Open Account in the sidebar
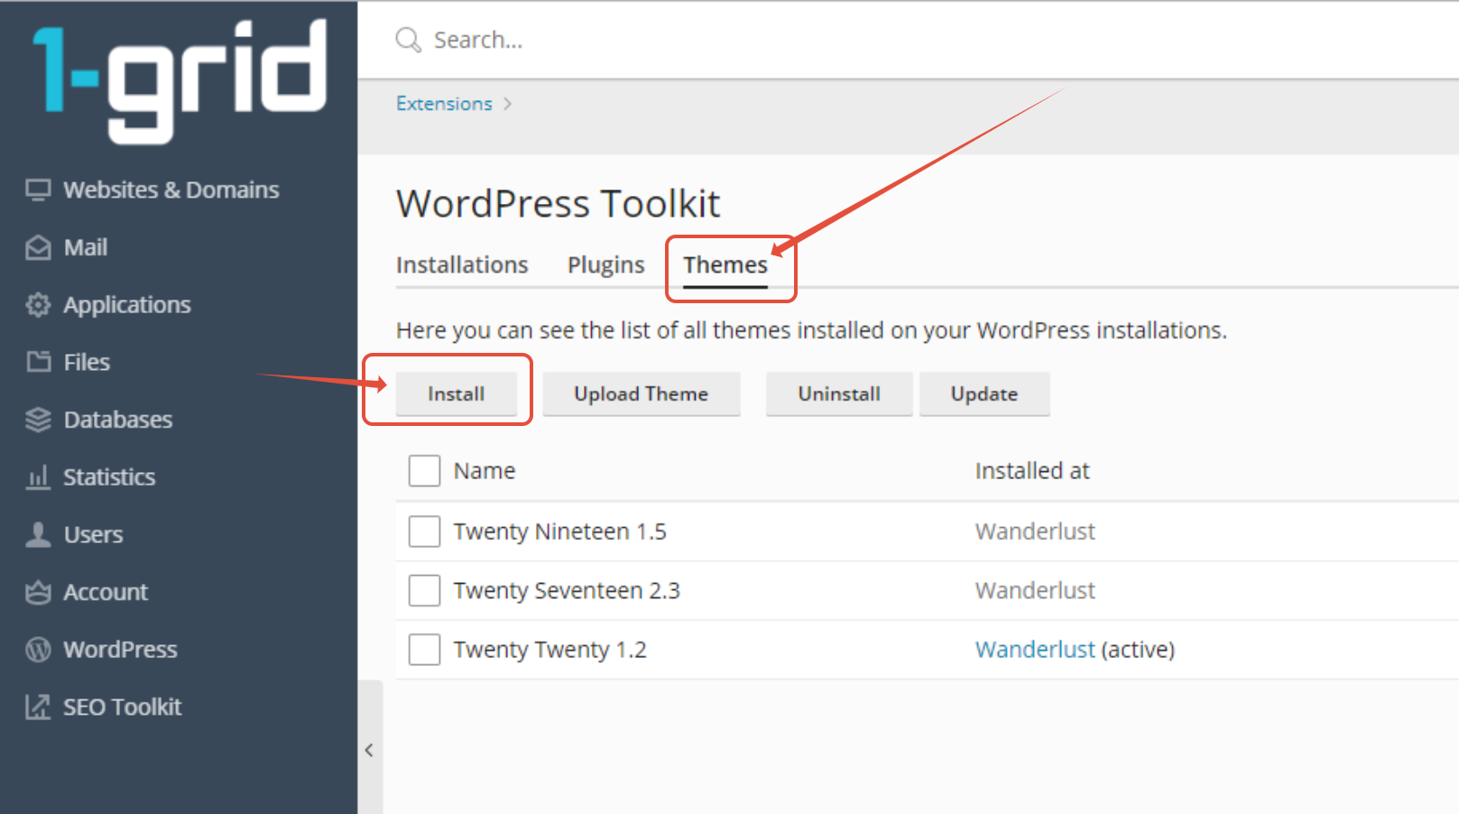This screenshot has width=1459, height=814. (x=106, y=592)
